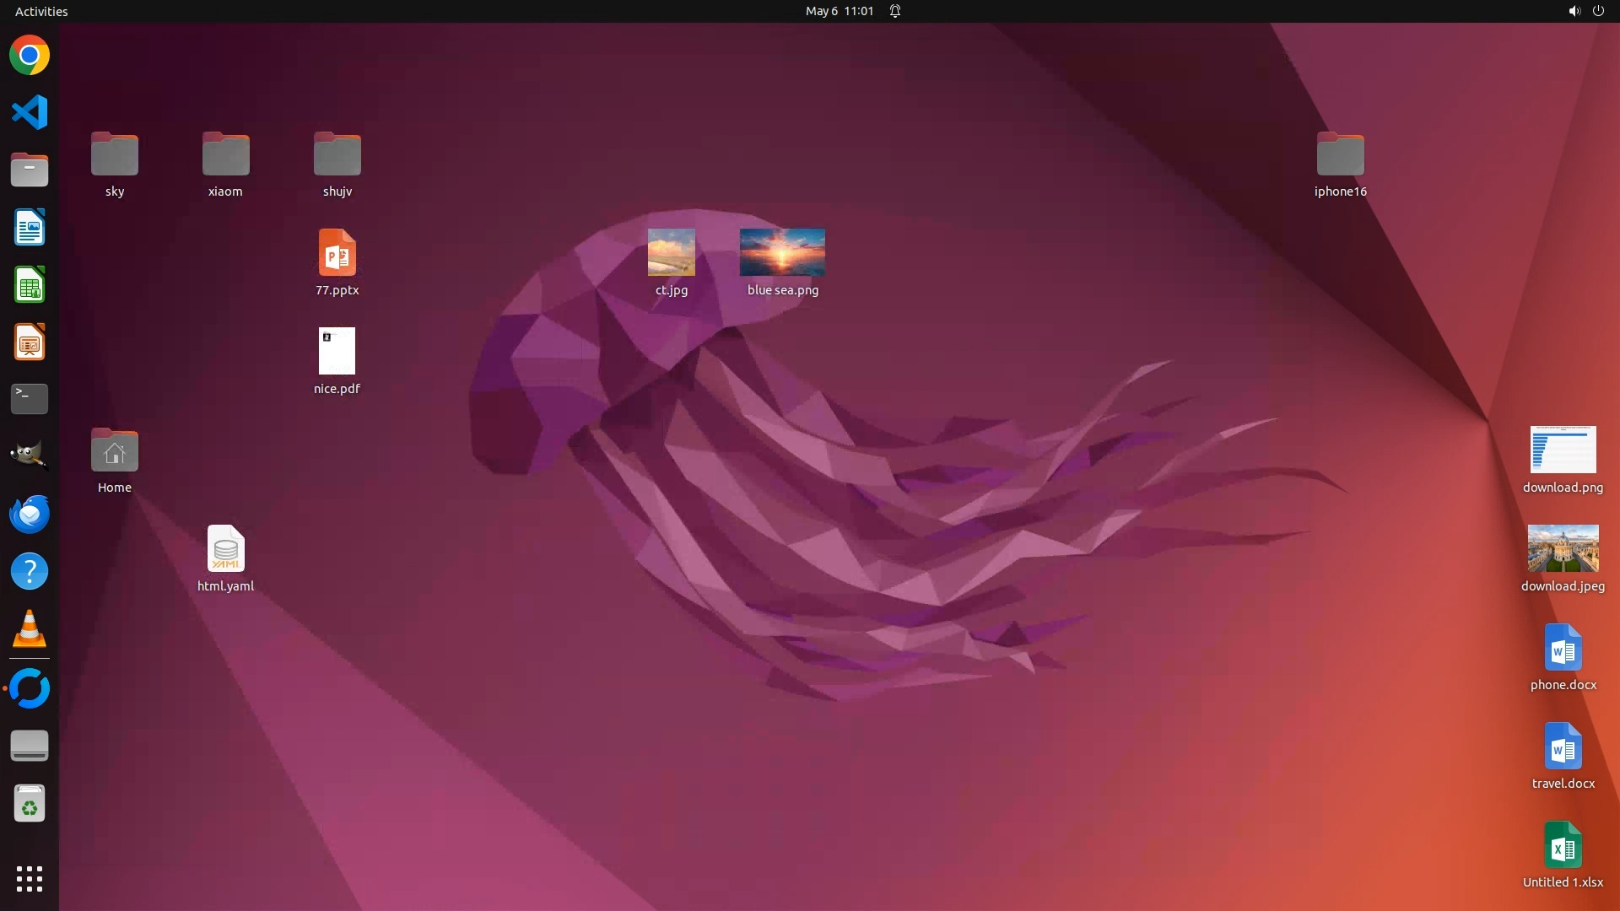Viewport: 1620px width, 911px height.
Task: Select the 77.pptx presentation file
Action: [337, 253]
